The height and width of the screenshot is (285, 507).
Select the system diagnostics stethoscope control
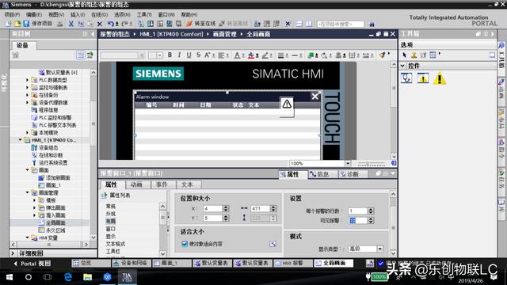(x=406, y=78)
